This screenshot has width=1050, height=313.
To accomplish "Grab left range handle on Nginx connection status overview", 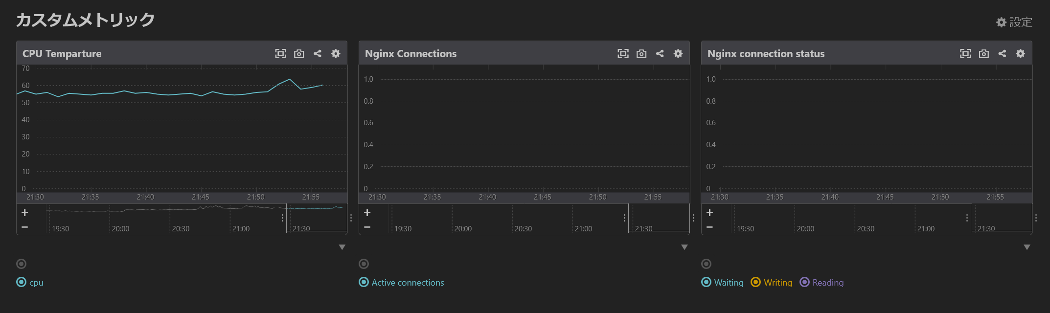I will pyautogui.click(x=967, y=218).
